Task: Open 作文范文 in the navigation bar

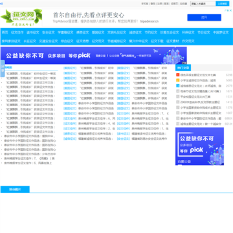Action: click(x=188, y=41)
